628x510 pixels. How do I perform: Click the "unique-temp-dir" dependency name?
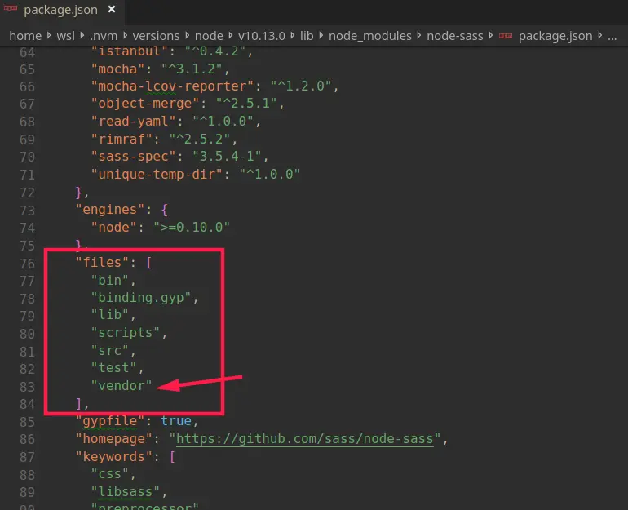click(157, 175)
